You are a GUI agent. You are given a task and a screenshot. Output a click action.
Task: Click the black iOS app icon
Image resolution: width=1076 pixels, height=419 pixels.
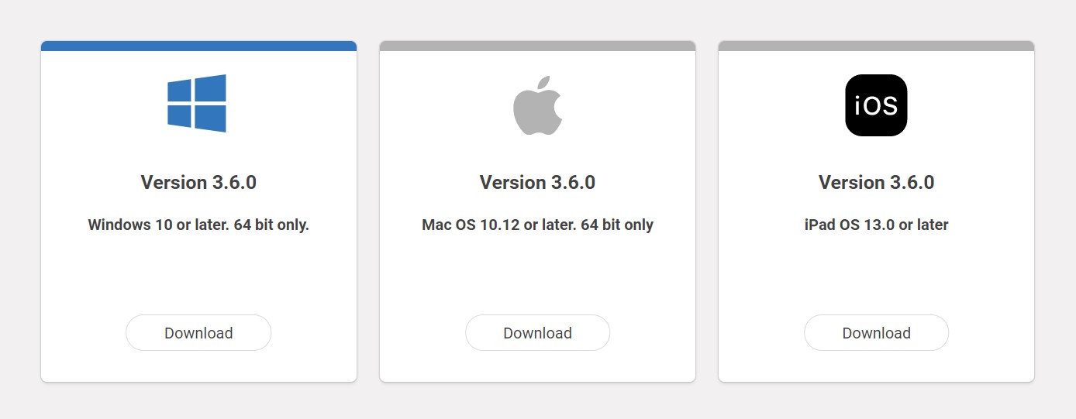[x=876, y=105]
